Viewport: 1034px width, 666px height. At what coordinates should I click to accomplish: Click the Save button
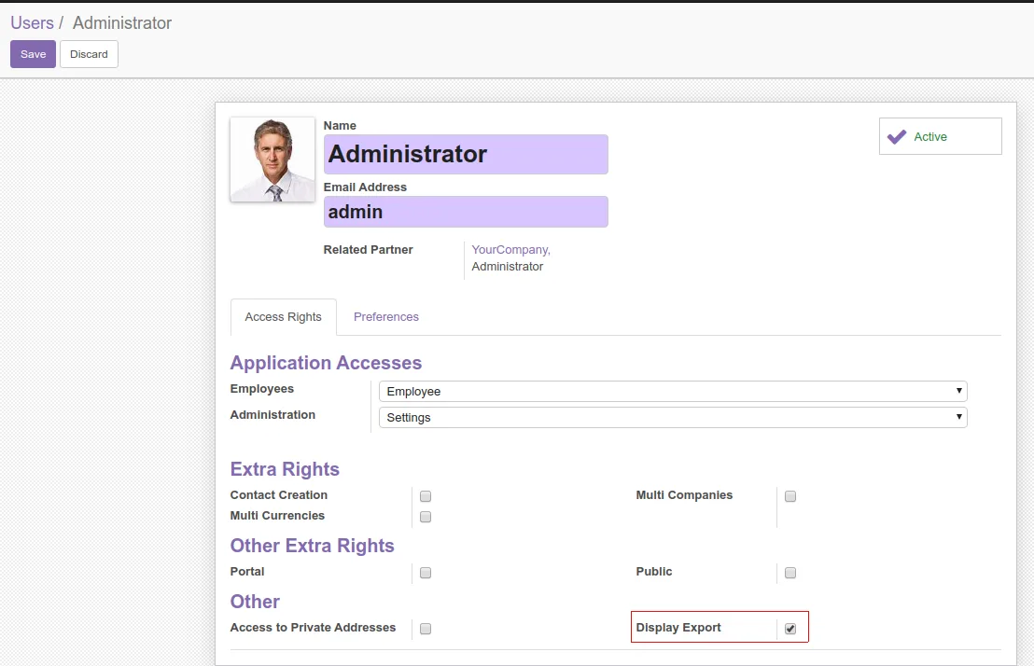(x=33, y=54)
